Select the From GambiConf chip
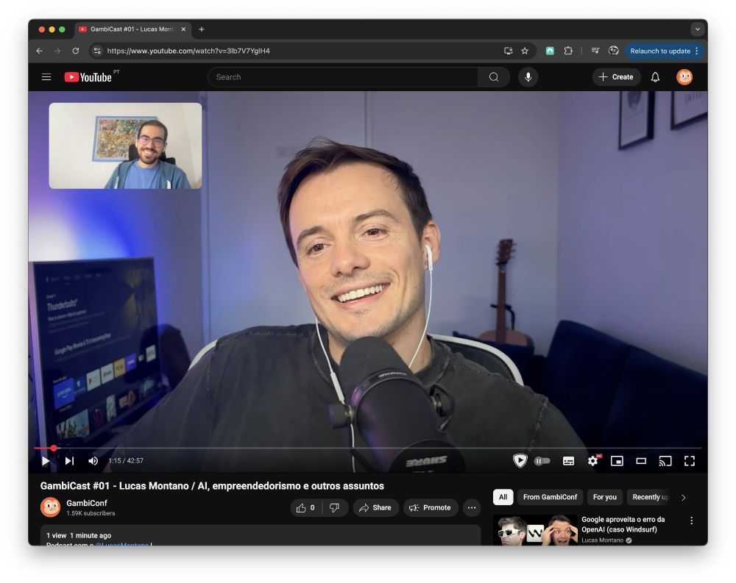This screenshot has width=736, height=583. [x=550, y=497]
